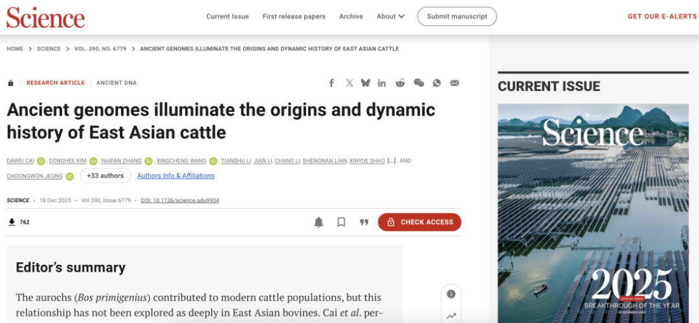Open the cite quotation icon
Viewport: 699px width, 323px height.
pos(364,222)
